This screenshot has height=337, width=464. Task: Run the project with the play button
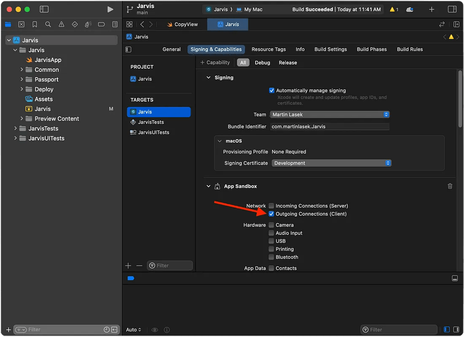click(x=110, y=9)
